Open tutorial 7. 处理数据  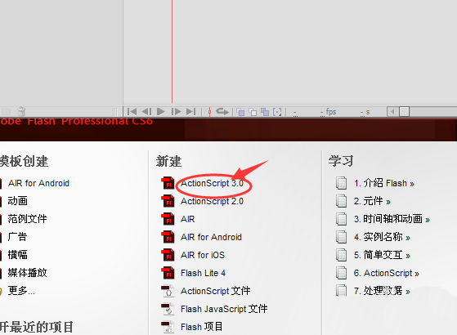[x=382, y=291]
